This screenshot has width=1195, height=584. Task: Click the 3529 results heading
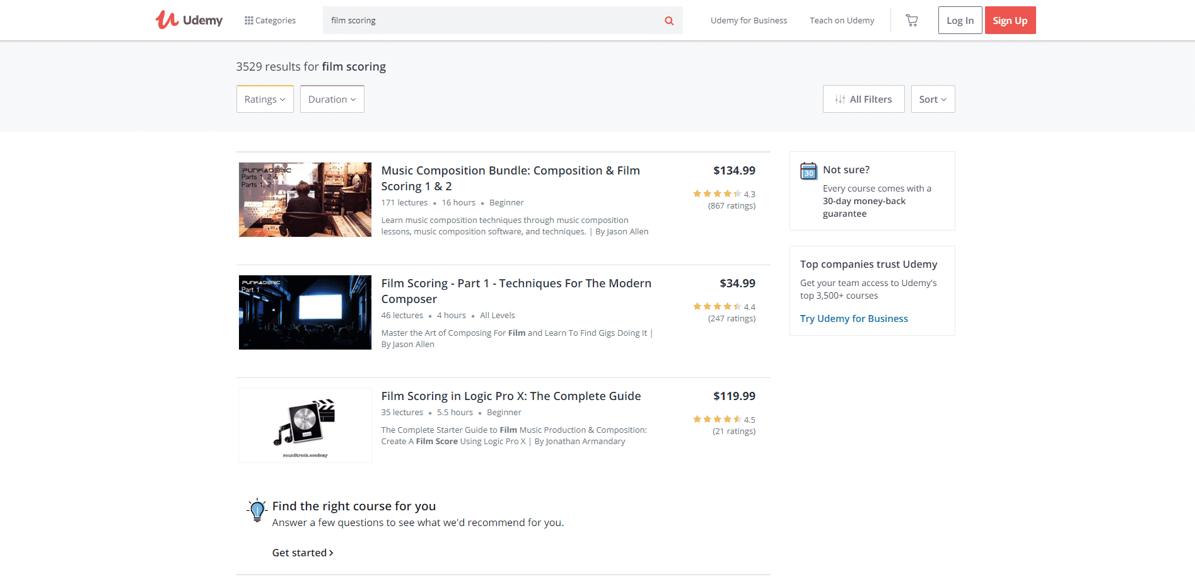311,67
